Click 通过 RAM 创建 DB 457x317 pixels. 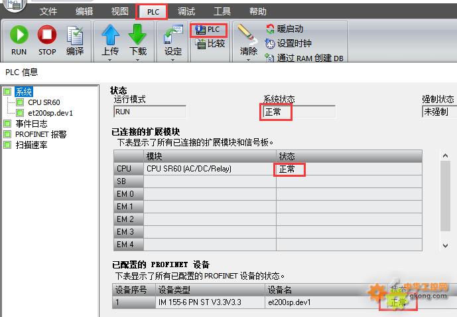tap(304, 58)
